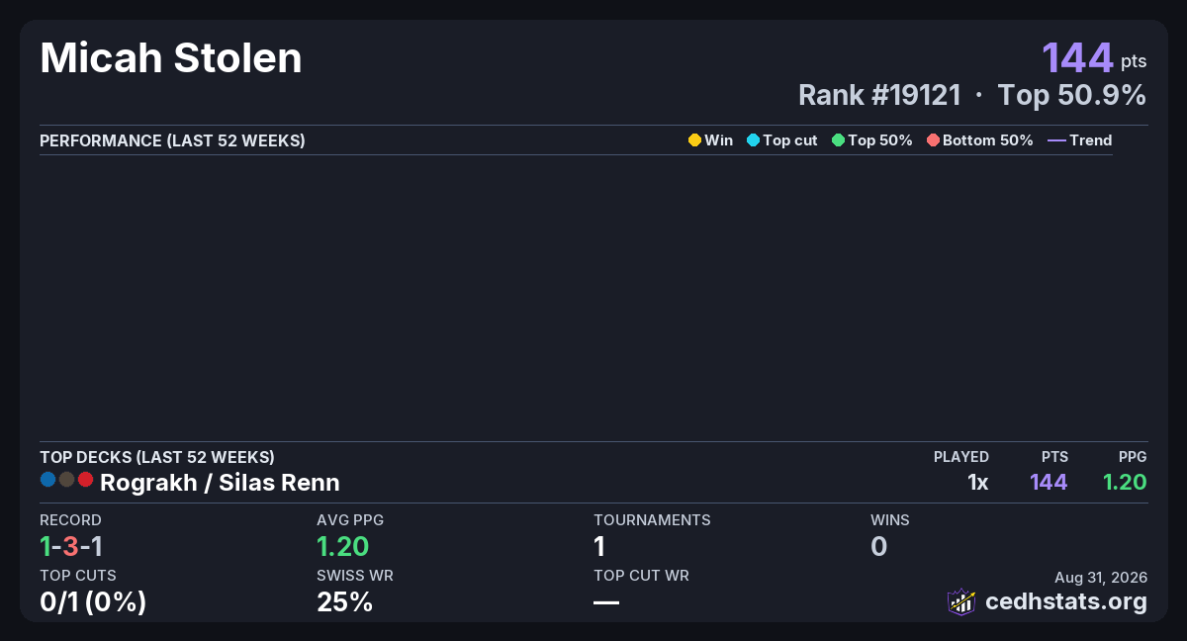1187x641 pixels.
Task: Click the blue mana color dot
Action: tap(48, 480)
